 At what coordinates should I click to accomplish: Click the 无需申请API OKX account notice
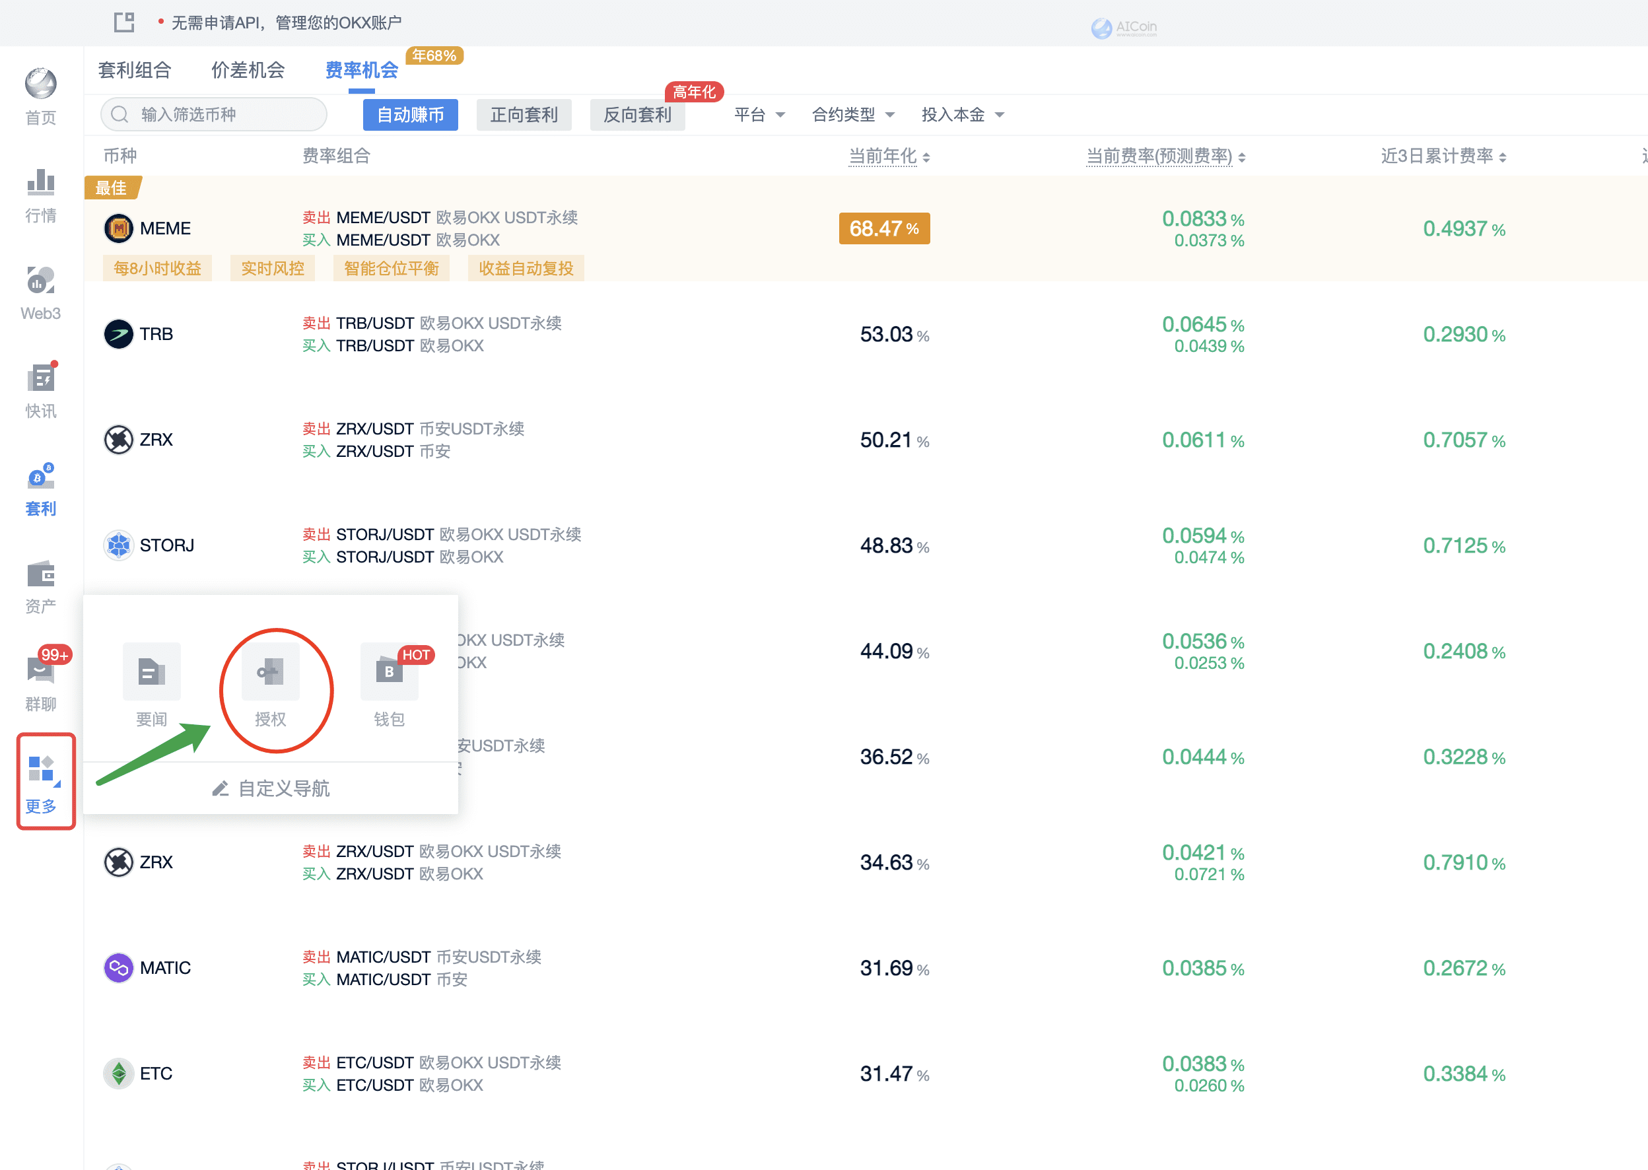287,22
